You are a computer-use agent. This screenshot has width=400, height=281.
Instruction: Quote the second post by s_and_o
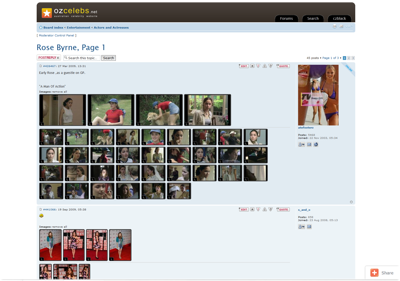pyautogui.click(x=283, y=209)
